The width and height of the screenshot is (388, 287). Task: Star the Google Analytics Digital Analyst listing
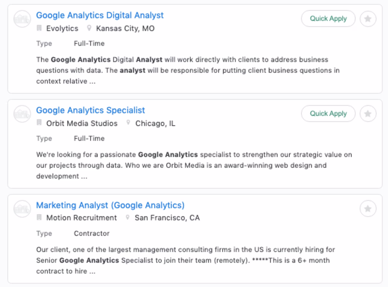pyautogui.click(x=368, y=19)
